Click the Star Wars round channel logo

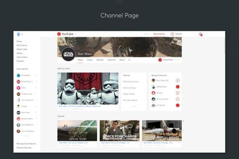coord(68,54)
